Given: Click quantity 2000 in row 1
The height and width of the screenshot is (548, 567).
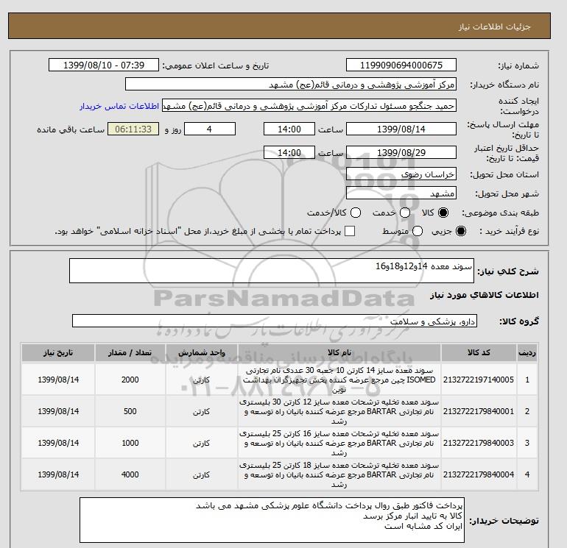Looking at the screenshot, I should click(x=130, y=380).
